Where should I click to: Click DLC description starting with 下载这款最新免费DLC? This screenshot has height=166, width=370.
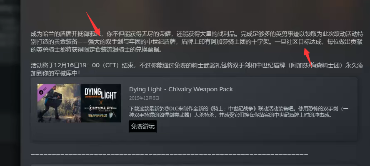point(239,112)
